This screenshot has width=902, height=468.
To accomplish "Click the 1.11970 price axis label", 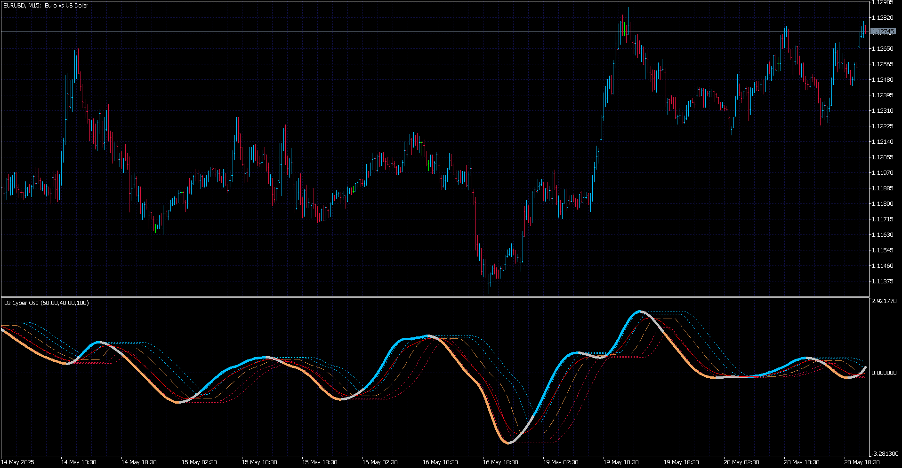I will point(883,173).
